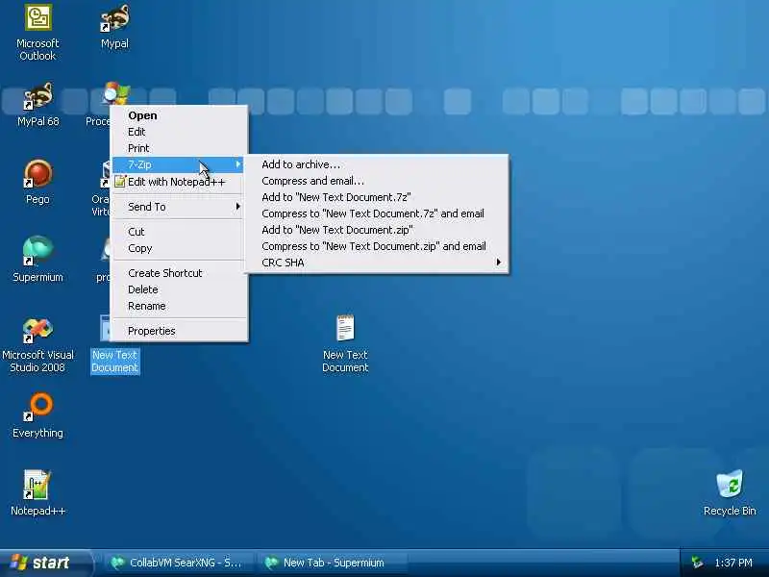Choose Compress to "New Text Document.7z" and email
Viewport: 769px width, 577px height.
pyautogui.click(x=377, y=213)
